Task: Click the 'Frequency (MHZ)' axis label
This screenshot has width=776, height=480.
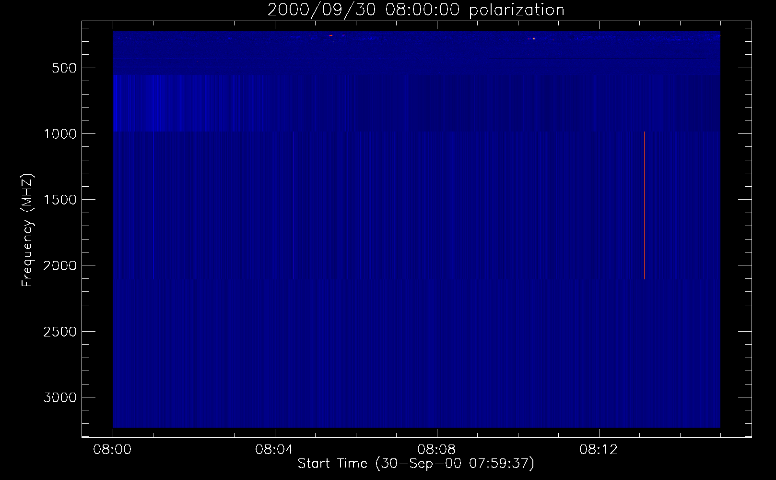Action: click(x=28, y=230)
